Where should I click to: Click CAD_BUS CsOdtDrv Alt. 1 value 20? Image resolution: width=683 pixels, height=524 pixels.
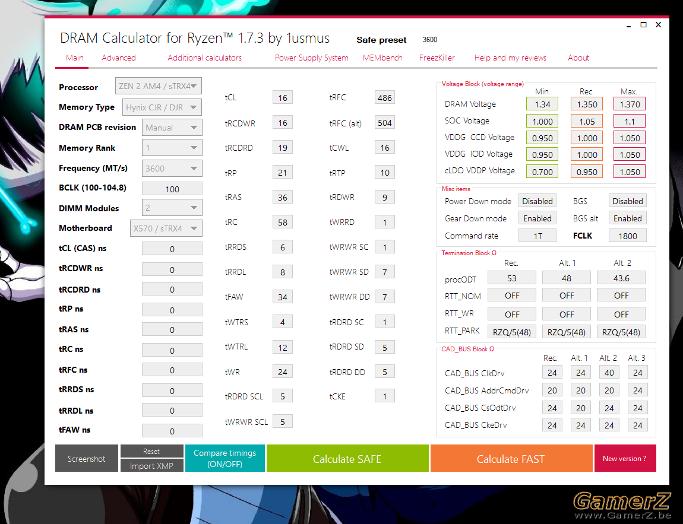click(x=581, y=408)
